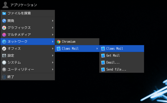Click the ユーティリティー tools icon
Viewport: 167px width, 103px height.
[x=4, y=70]
